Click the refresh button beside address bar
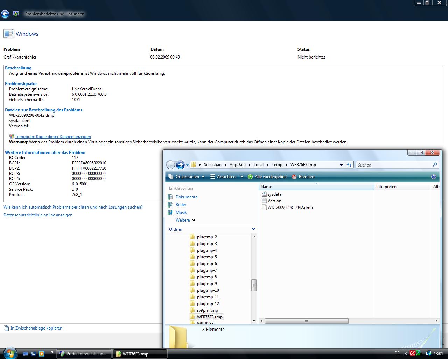The width and height of the screenshot is (448, 359). (x=349, y=165)
